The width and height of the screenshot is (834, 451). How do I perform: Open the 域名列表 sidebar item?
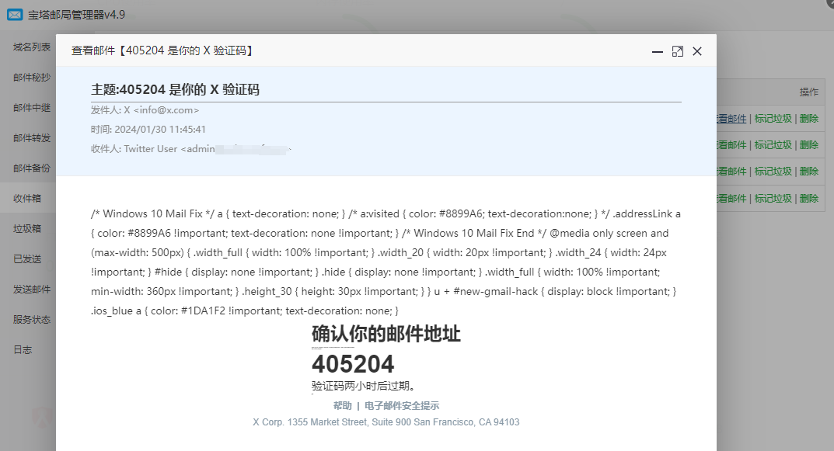click(x=32, y=47)
